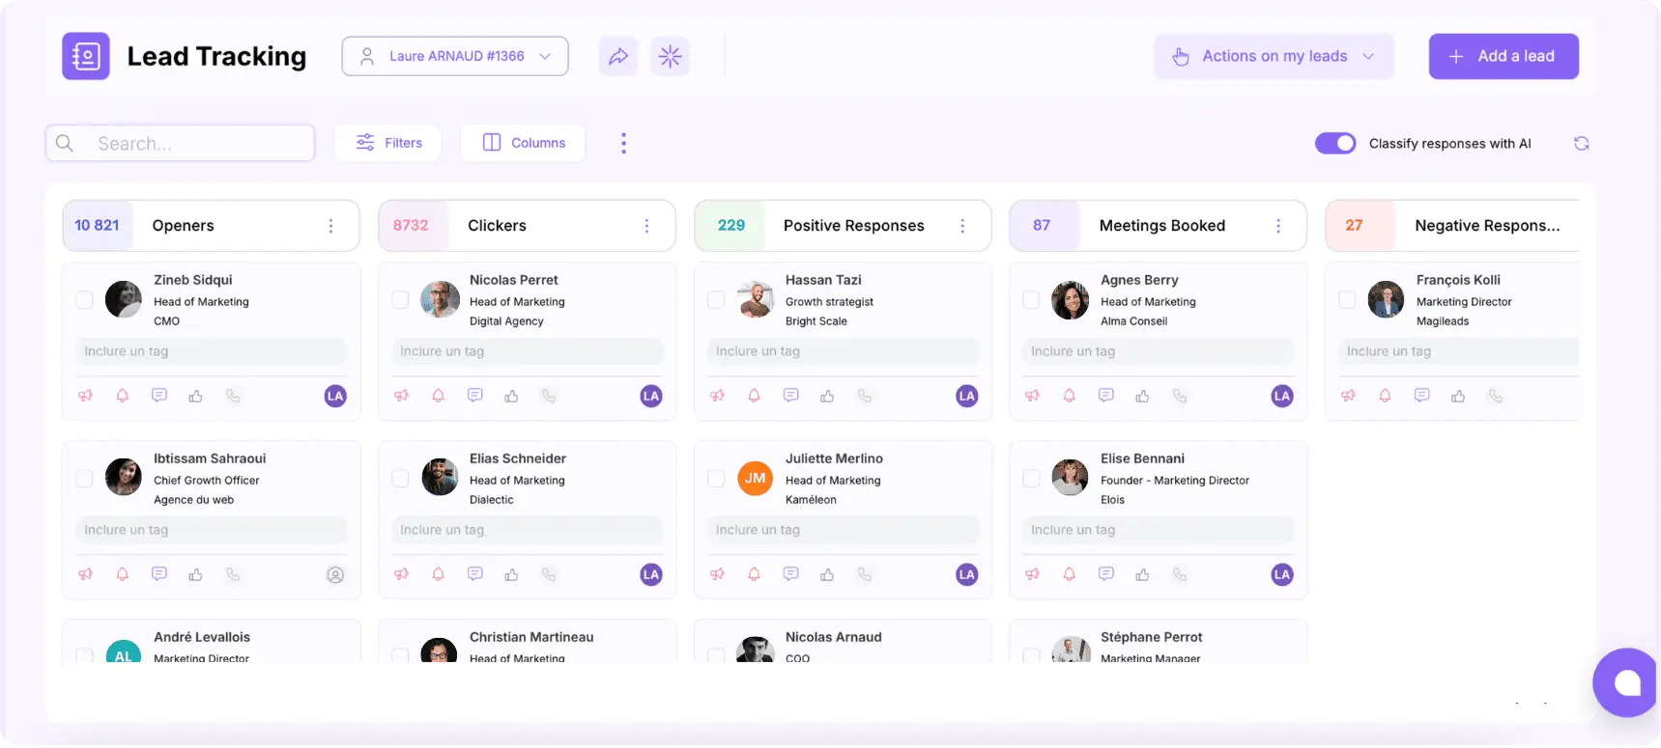The image size is (1661, 748).
Task: Open the toolbar three-dot more menu
Action: [x=623, y=143]
